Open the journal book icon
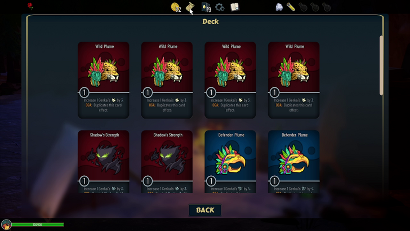The width and height of the screenshot is (410, 231). tap(234, 7)
